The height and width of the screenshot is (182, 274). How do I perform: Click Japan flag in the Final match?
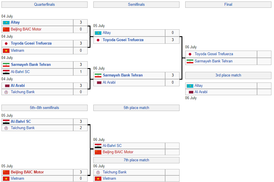(x=190, y=54)
